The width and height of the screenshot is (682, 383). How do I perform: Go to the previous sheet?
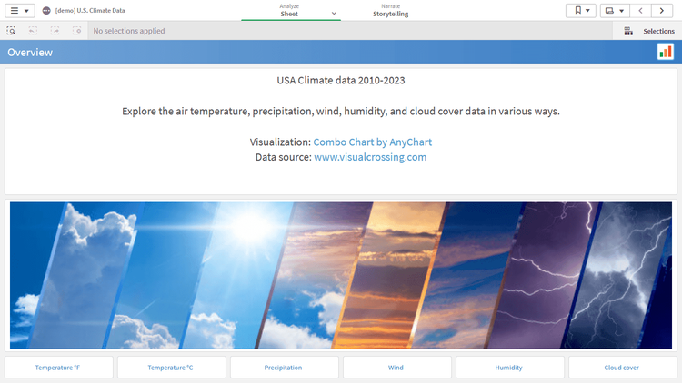pos(641,11)
